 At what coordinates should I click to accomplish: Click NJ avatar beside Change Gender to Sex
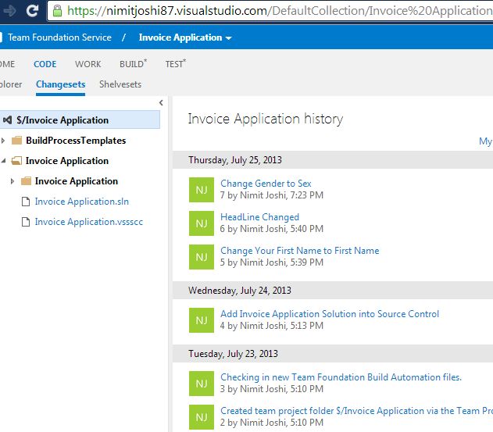coord(201,190)
